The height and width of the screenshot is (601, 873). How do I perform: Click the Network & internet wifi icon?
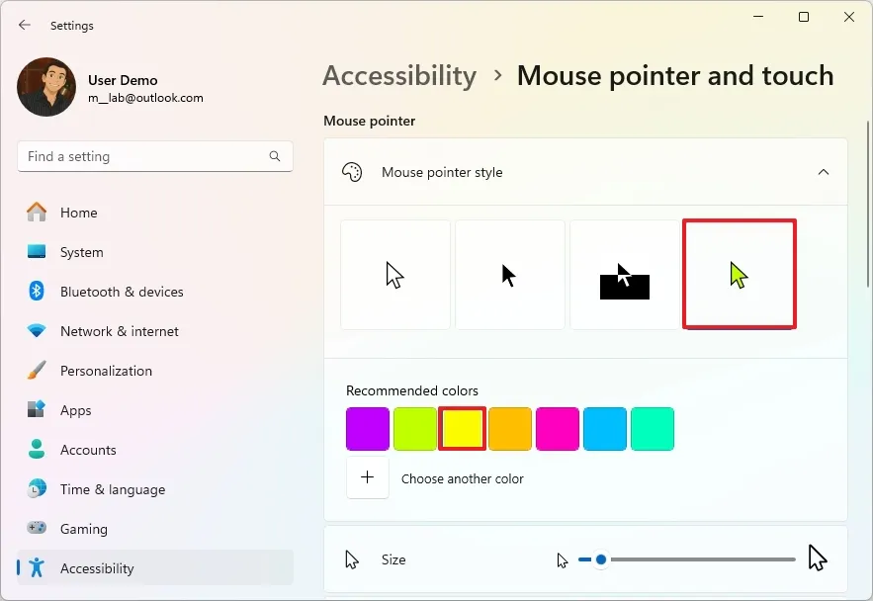click(x=37, y=331)
